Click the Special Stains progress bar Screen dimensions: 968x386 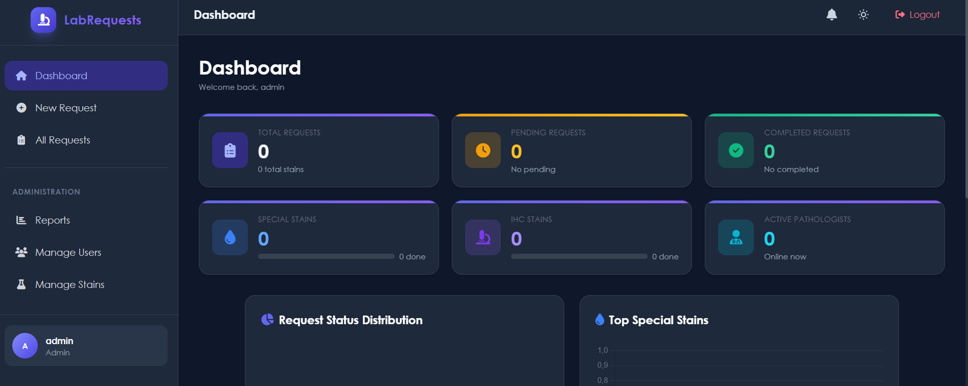pos(326,256)
